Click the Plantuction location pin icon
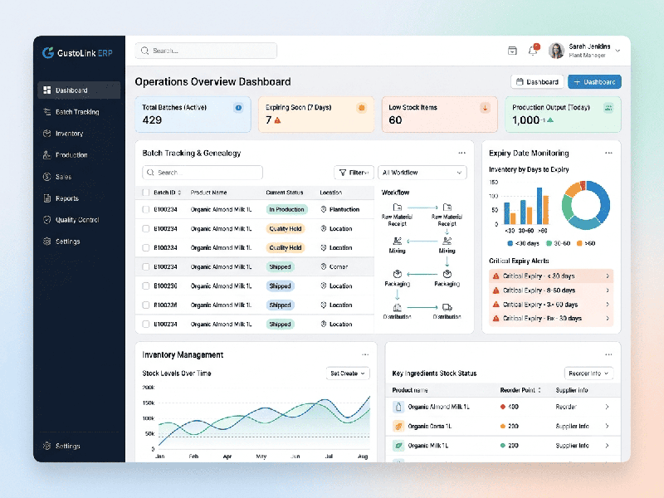Screen dimensions: 664x498 (324, 209)
